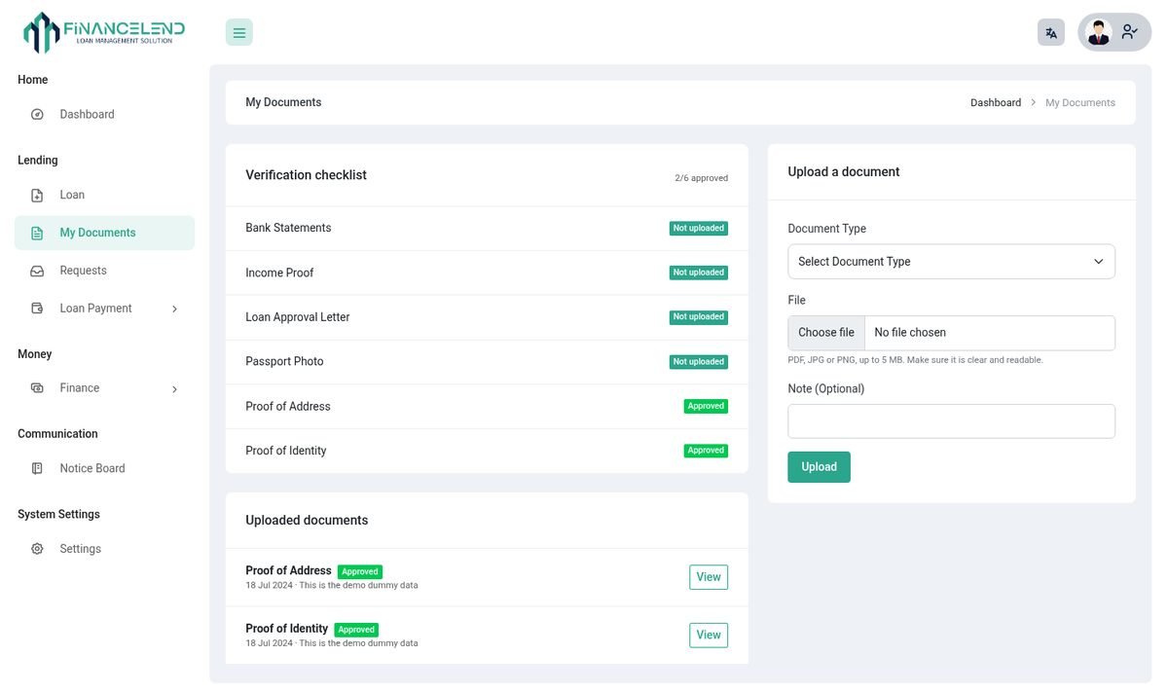The height and width of the screenshot is (692, 1168).
Task: Click the Upload button
Action: [819, 467]
